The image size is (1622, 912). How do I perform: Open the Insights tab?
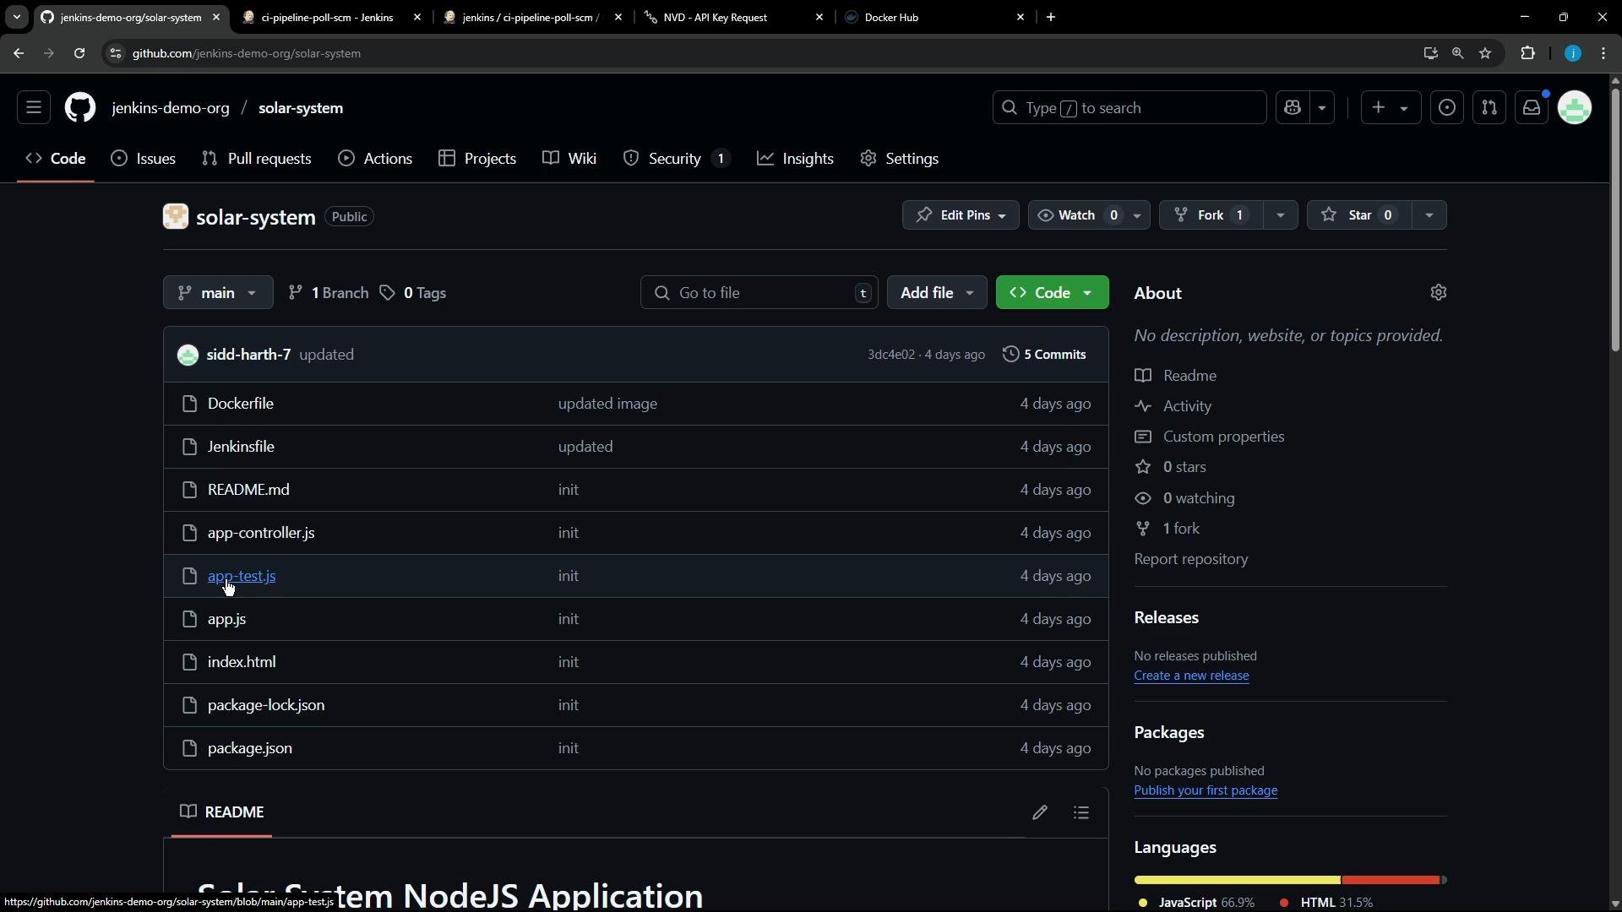point(795,159)
